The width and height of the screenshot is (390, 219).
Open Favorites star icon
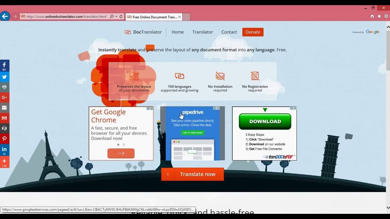[x=379, y=16]
